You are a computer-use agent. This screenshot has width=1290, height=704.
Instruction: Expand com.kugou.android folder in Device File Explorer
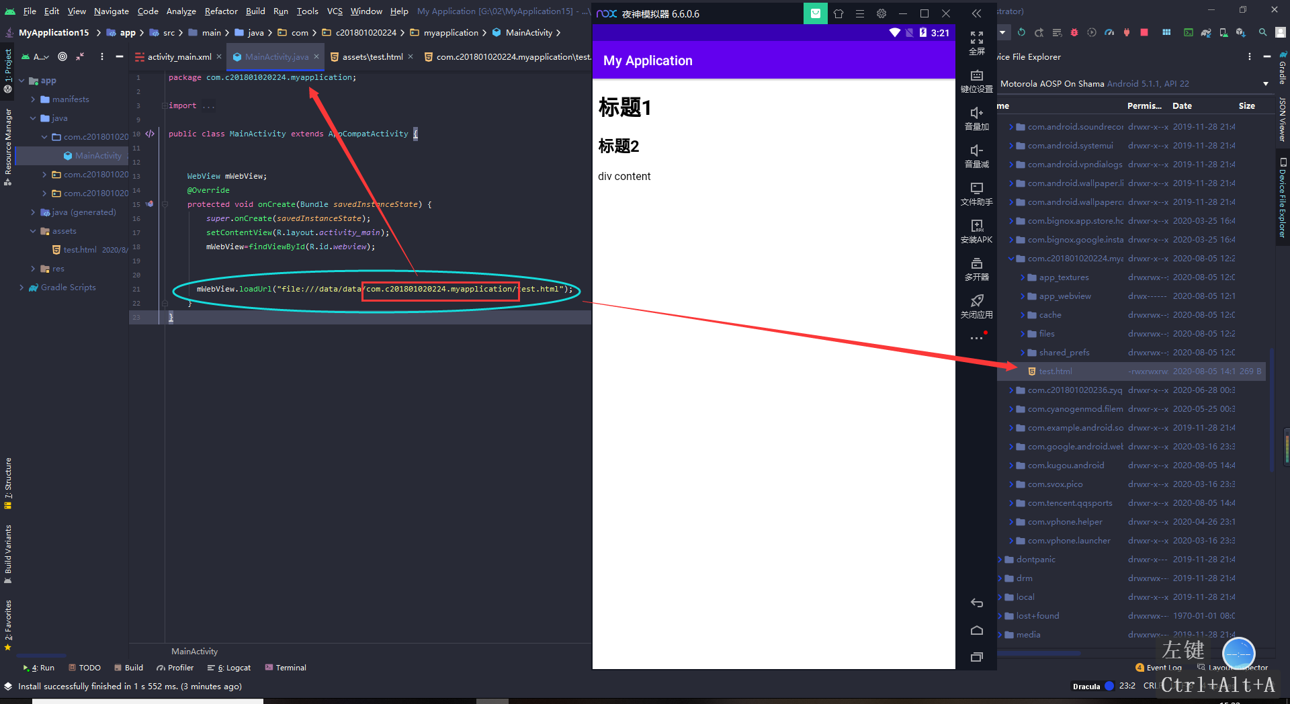coord(1011,466)
